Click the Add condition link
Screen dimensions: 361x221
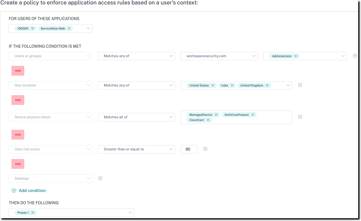pos(32,191)
